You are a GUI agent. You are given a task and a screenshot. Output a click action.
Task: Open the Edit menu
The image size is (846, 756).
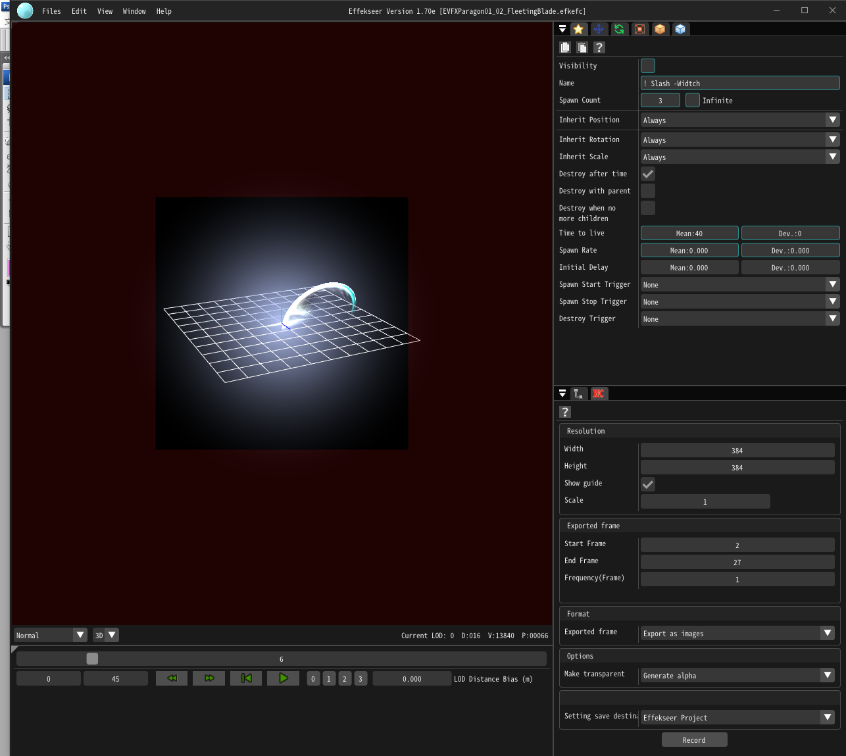click(79, 11)
